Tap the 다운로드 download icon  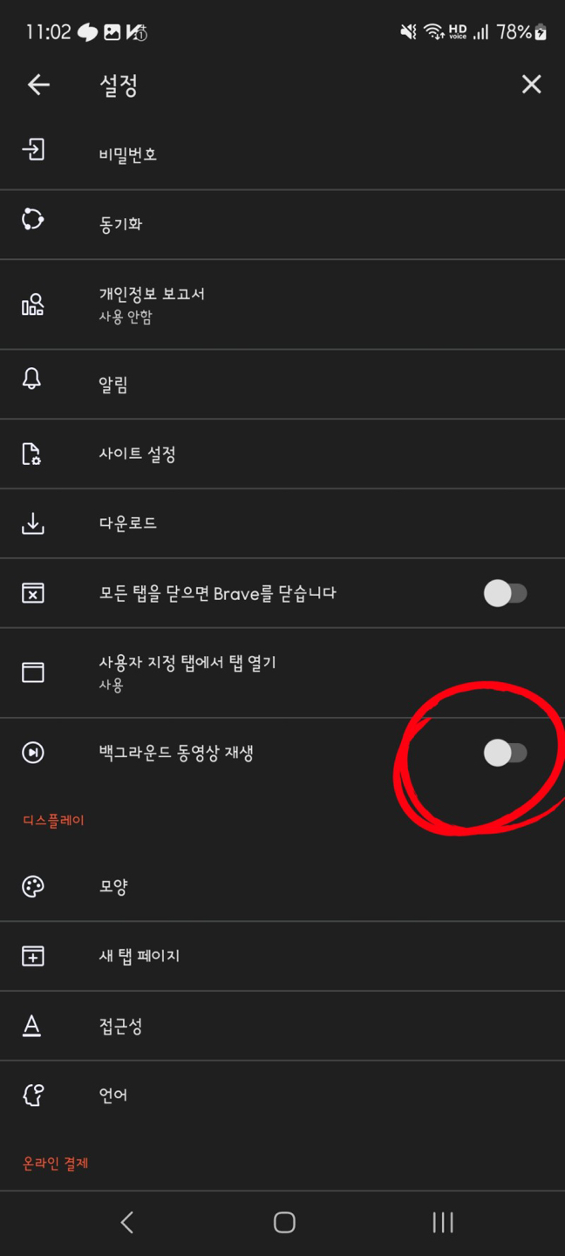coord(33,523)
